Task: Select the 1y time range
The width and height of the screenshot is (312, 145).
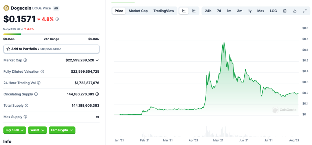Action: 250,11
